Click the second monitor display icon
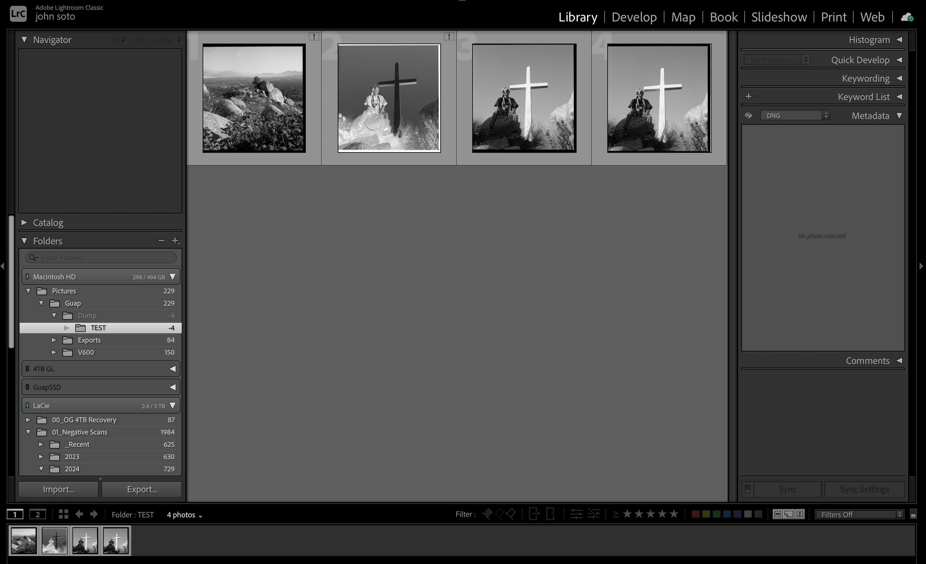The width and height of the screenshot is (926, 564). click(37, 514)
